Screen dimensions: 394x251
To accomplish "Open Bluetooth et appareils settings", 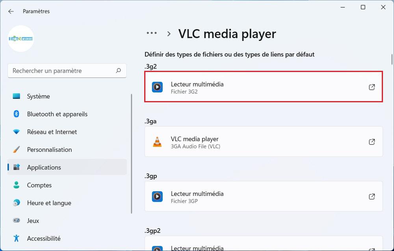I will (x=67, y=114).
